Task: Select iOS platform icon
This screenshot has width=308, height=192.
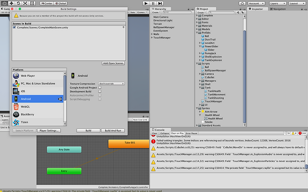Action: pos(16,91)
